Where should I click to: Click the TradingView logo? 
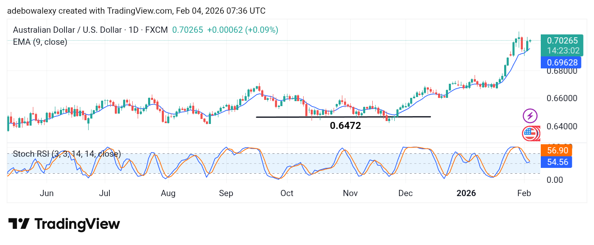[64, 224]
